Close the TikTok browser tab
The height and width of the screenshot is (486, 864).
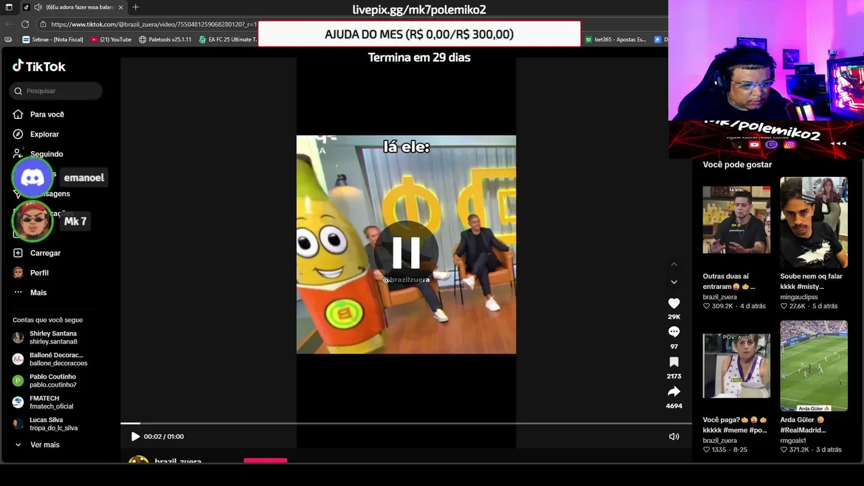pyautogui.click(x=121, y=7)
